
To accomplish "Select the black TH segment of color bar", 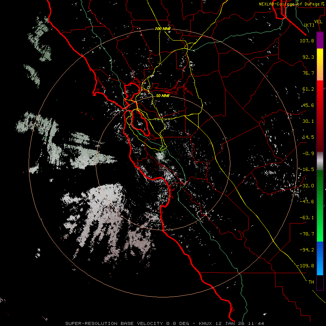I will [x=320, y=282].
